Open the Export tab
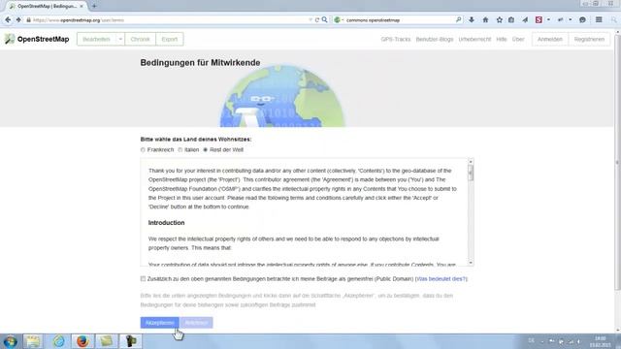Viewport: 621px width, 349px height. click(x=170, y=39)
